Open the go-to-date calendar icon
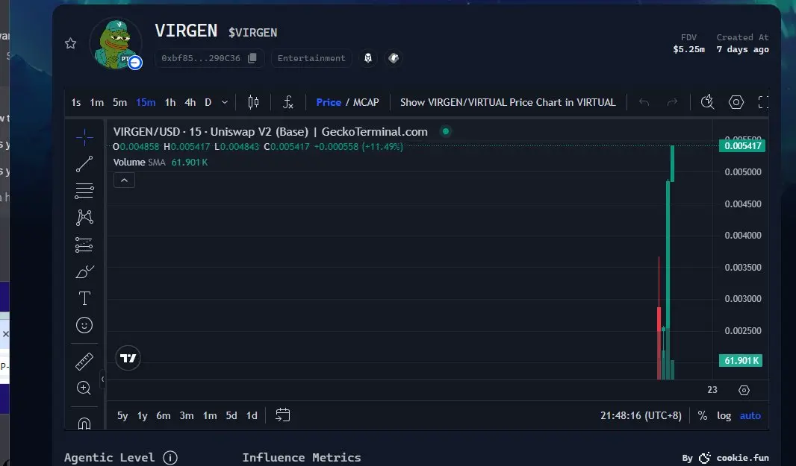The height and width of the screenshot is (466, 796). (x=283, y=415)
